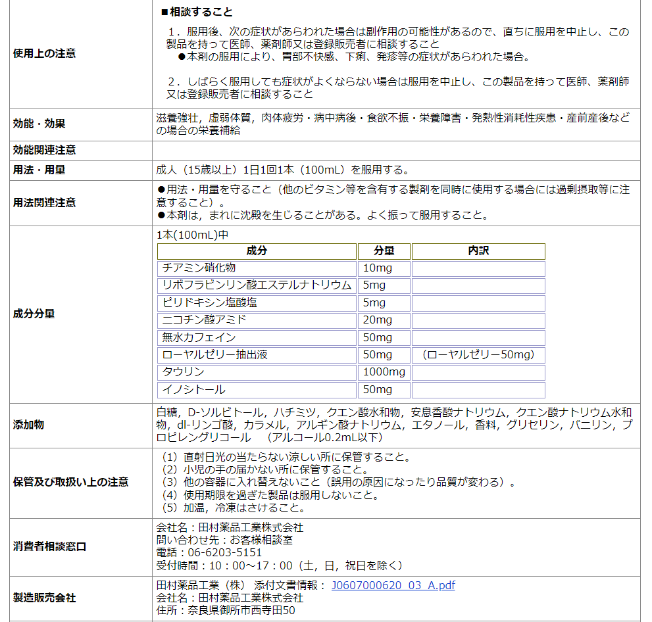Select the 無水カフェイン ingredient cell

257,337
